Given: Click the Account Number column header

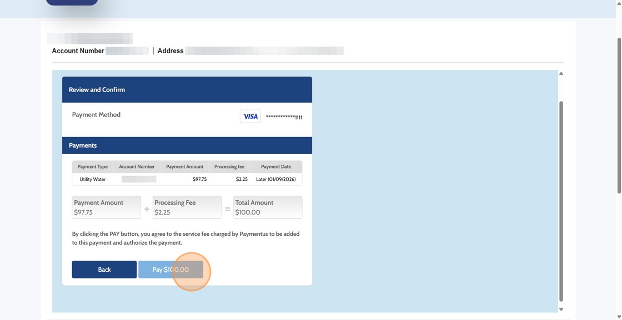Looking at the screenshot, I should tap(136, 166).
